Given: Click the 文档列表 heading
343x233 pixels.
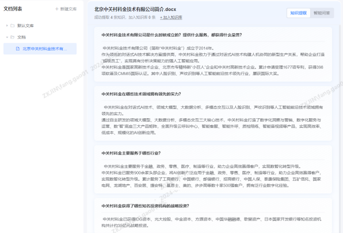Looking at the screenshot, I should click(13, 9).
